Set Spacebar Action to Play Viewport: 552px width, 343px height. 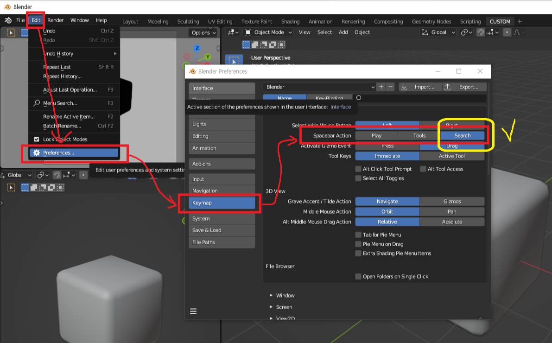pyautogui.click(x=376, y=136)
